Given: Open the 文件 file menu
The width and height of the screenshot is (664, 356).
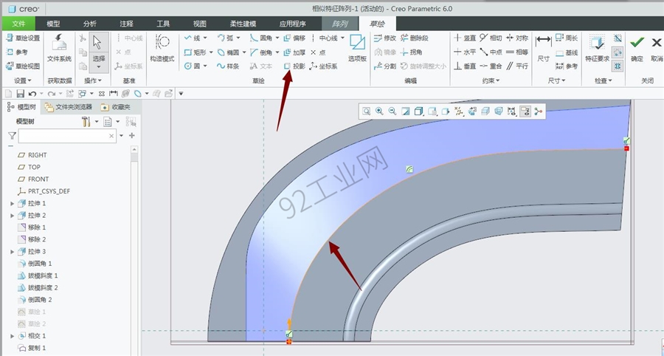Looking at the screenshot, I should click(x=18, y=24).
